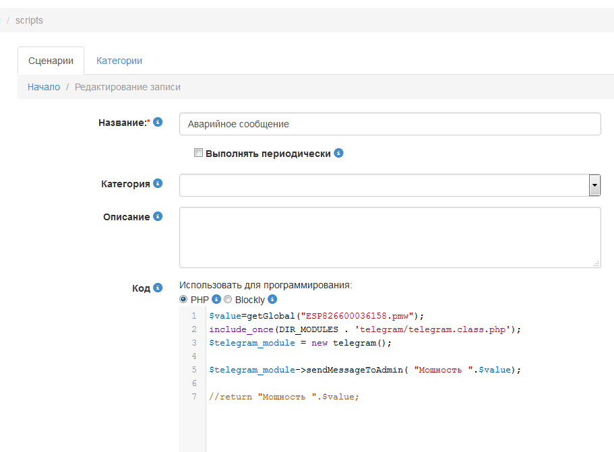This screenshot has width=614, height=452.
Task: Click the scripts breadcrumb at top
Action: tap(29, 20)
